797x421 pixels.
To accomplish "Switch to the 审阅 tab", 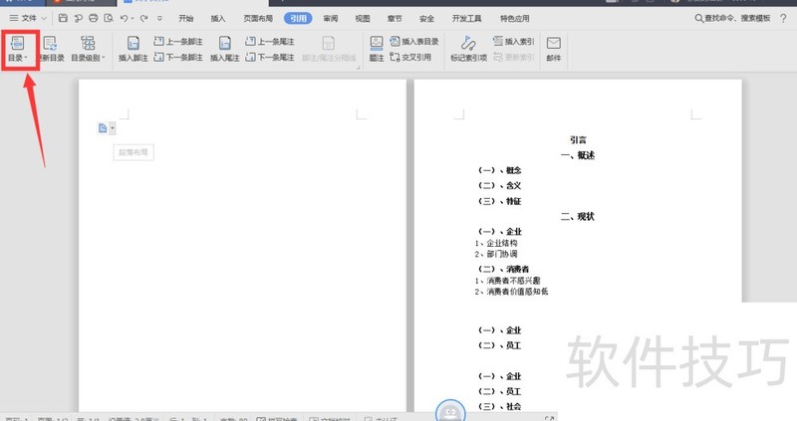I will click(330, 18).
